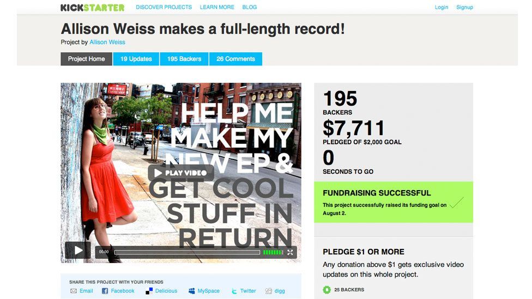532x299 pixels.
Task: Seek along the video progress bar
Action: pos(188,252)
